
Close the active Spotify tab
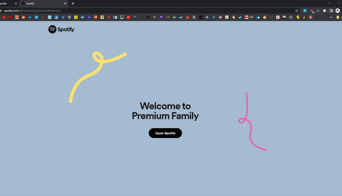pyautogui.click(x=65, y=3)
